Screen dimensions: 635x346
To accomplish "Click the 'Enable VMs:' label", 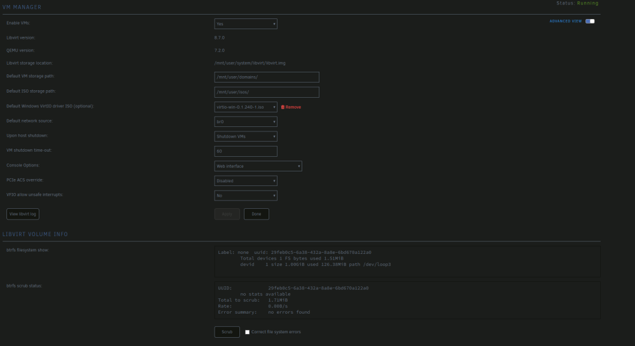I will 18,23.
